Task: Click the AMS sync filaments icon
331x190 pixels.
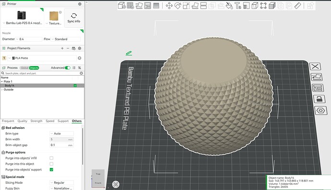Action: [x=74, y=48]
